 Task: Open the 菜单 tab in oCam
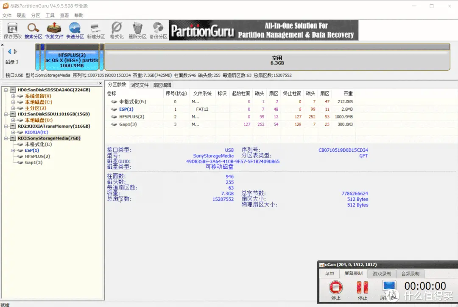[x=329, y=274]
